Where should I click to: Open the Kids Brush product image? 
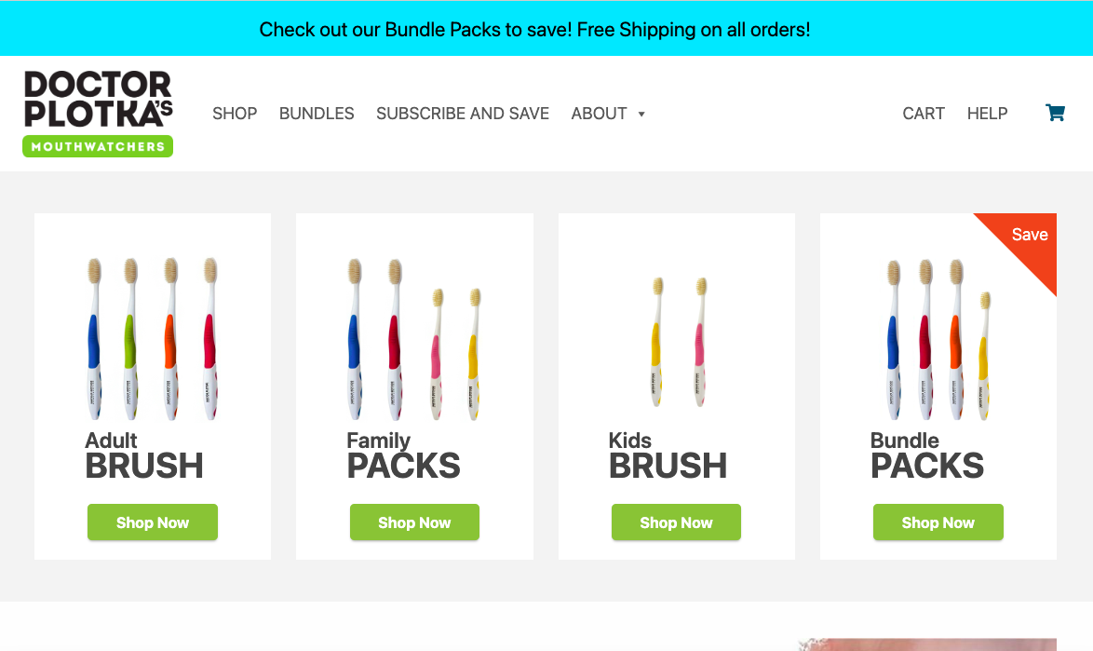679,342
